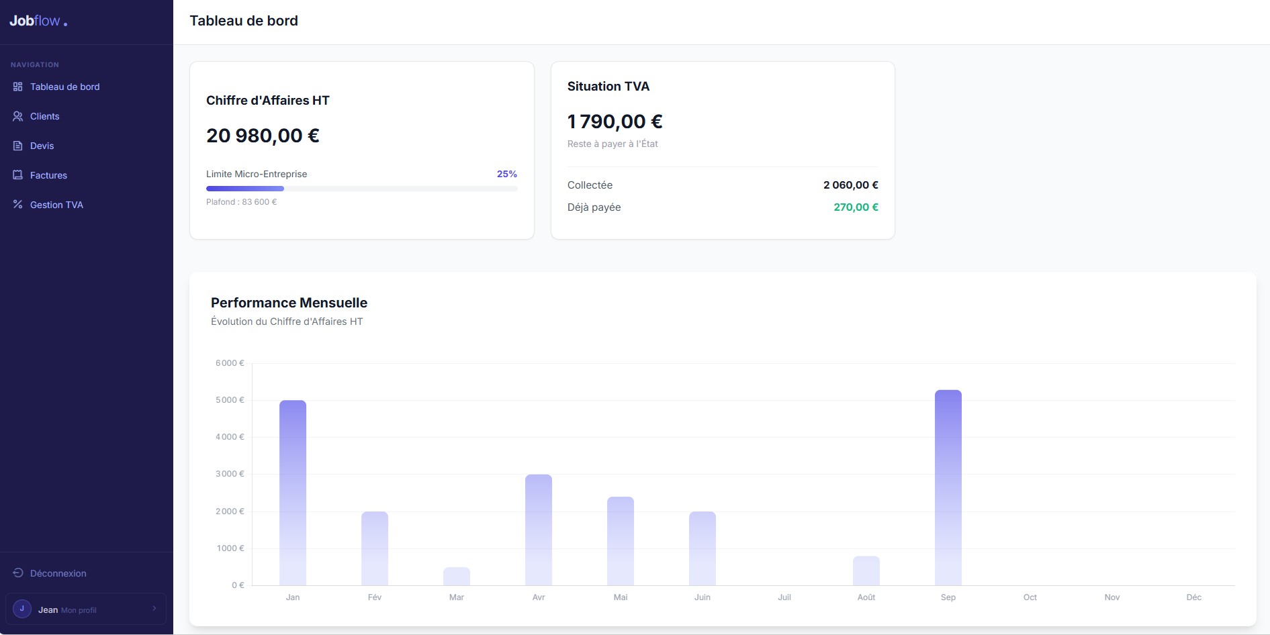Click the Déconnexion link
This screenshot has width=1270, height=635.
pos(58,573)
